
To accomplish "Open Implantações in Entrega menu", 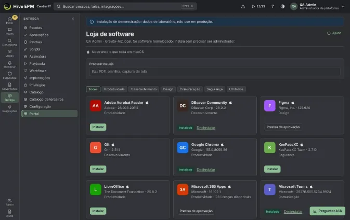I will pyautogui.click(x=49, y=78).
